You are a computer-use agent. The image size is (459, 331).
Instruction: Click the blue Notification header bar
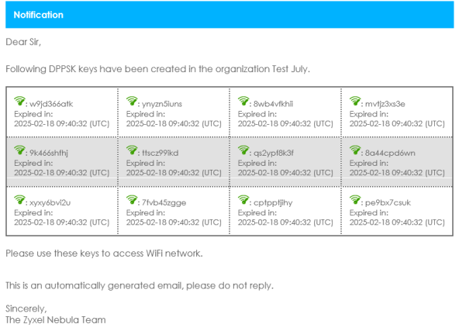(x=229, y=15)
